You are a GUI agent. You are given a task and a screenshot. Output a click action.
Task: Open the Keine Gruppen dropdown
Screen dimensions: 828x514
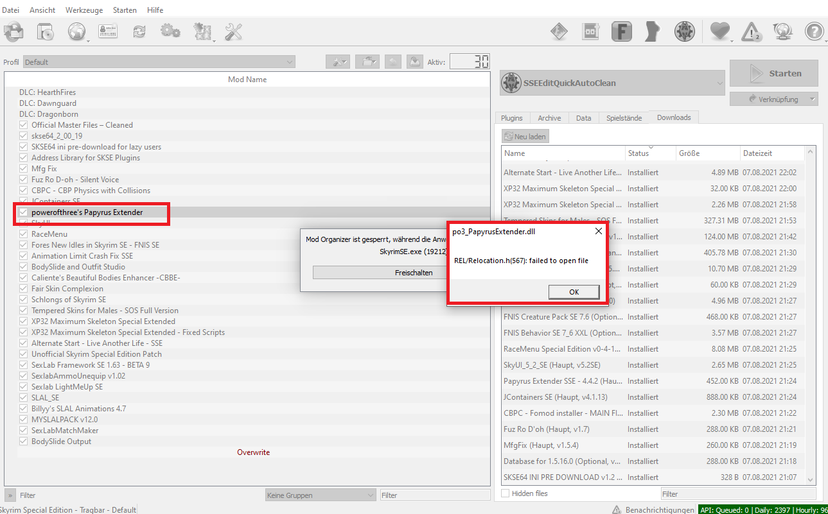(x=321, y=495)
